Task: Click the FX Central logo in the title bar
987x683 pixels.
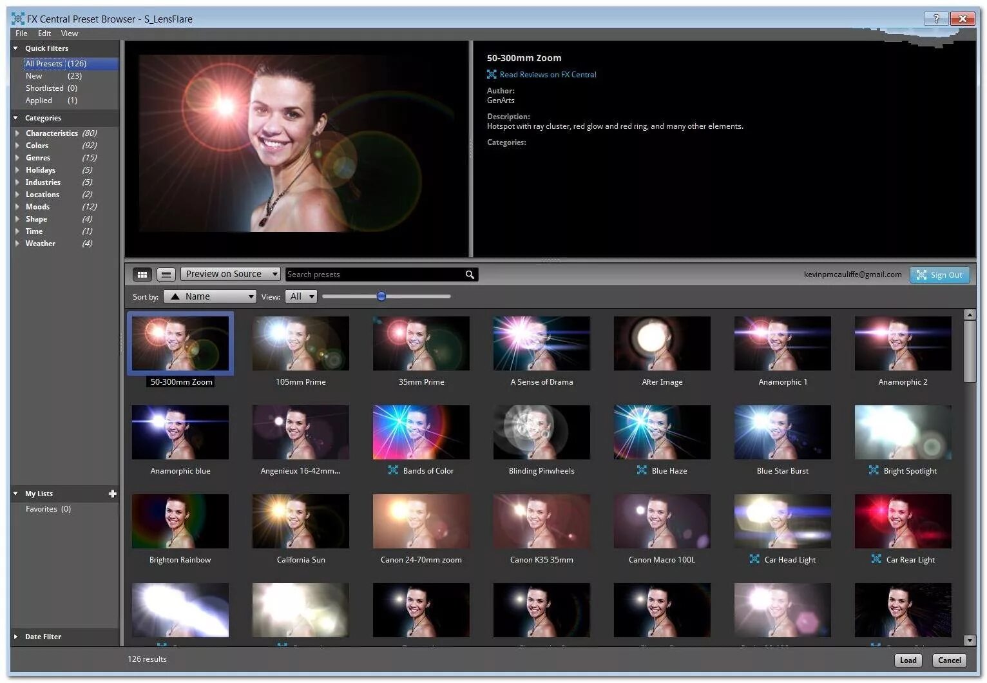Action: pos(14,19)
